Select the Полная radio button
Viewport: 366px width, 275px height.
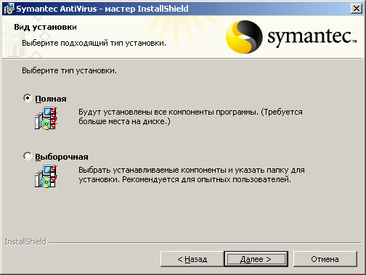click(28, 98)
